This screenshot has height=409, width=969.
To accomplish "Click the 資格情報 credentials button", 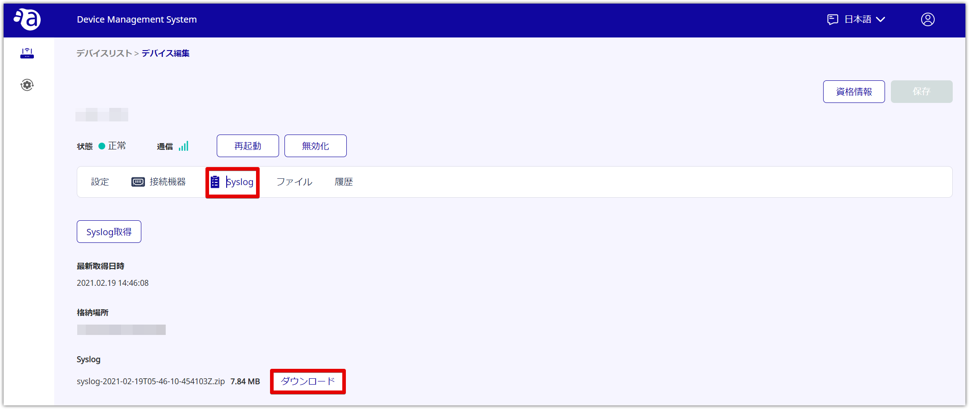I will [854, 92].
